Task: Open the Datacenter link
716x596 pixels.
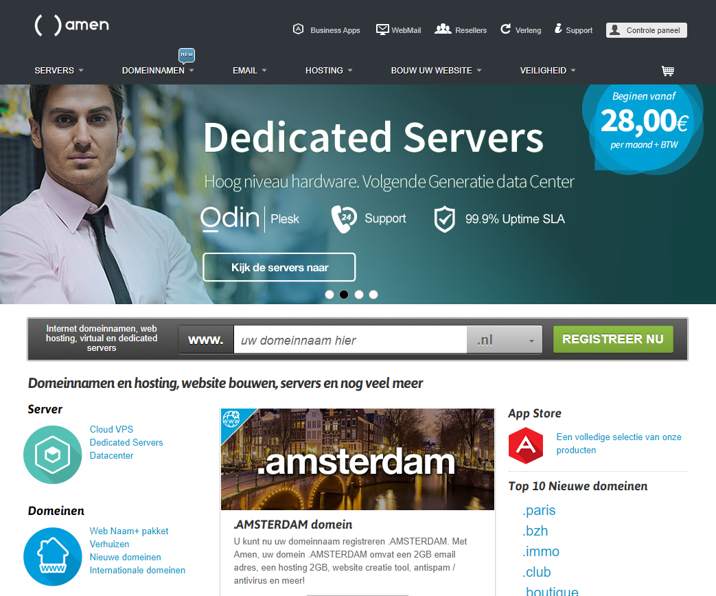Action: click(x=111, y=455)
